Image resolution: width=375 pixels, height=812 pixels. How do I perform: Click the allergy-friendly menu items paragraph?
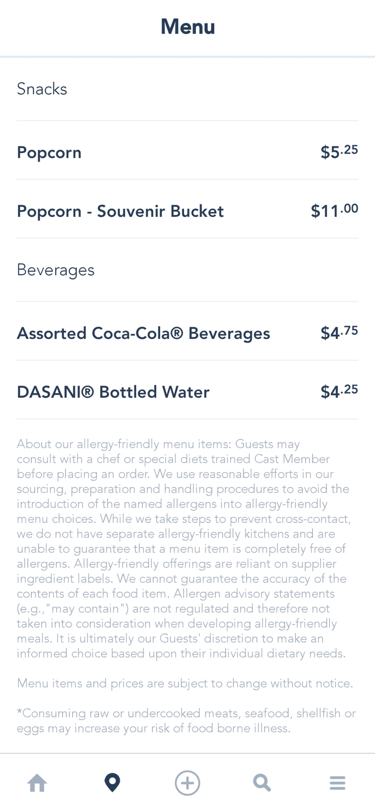pyautogui.click(x=184, y=548)
